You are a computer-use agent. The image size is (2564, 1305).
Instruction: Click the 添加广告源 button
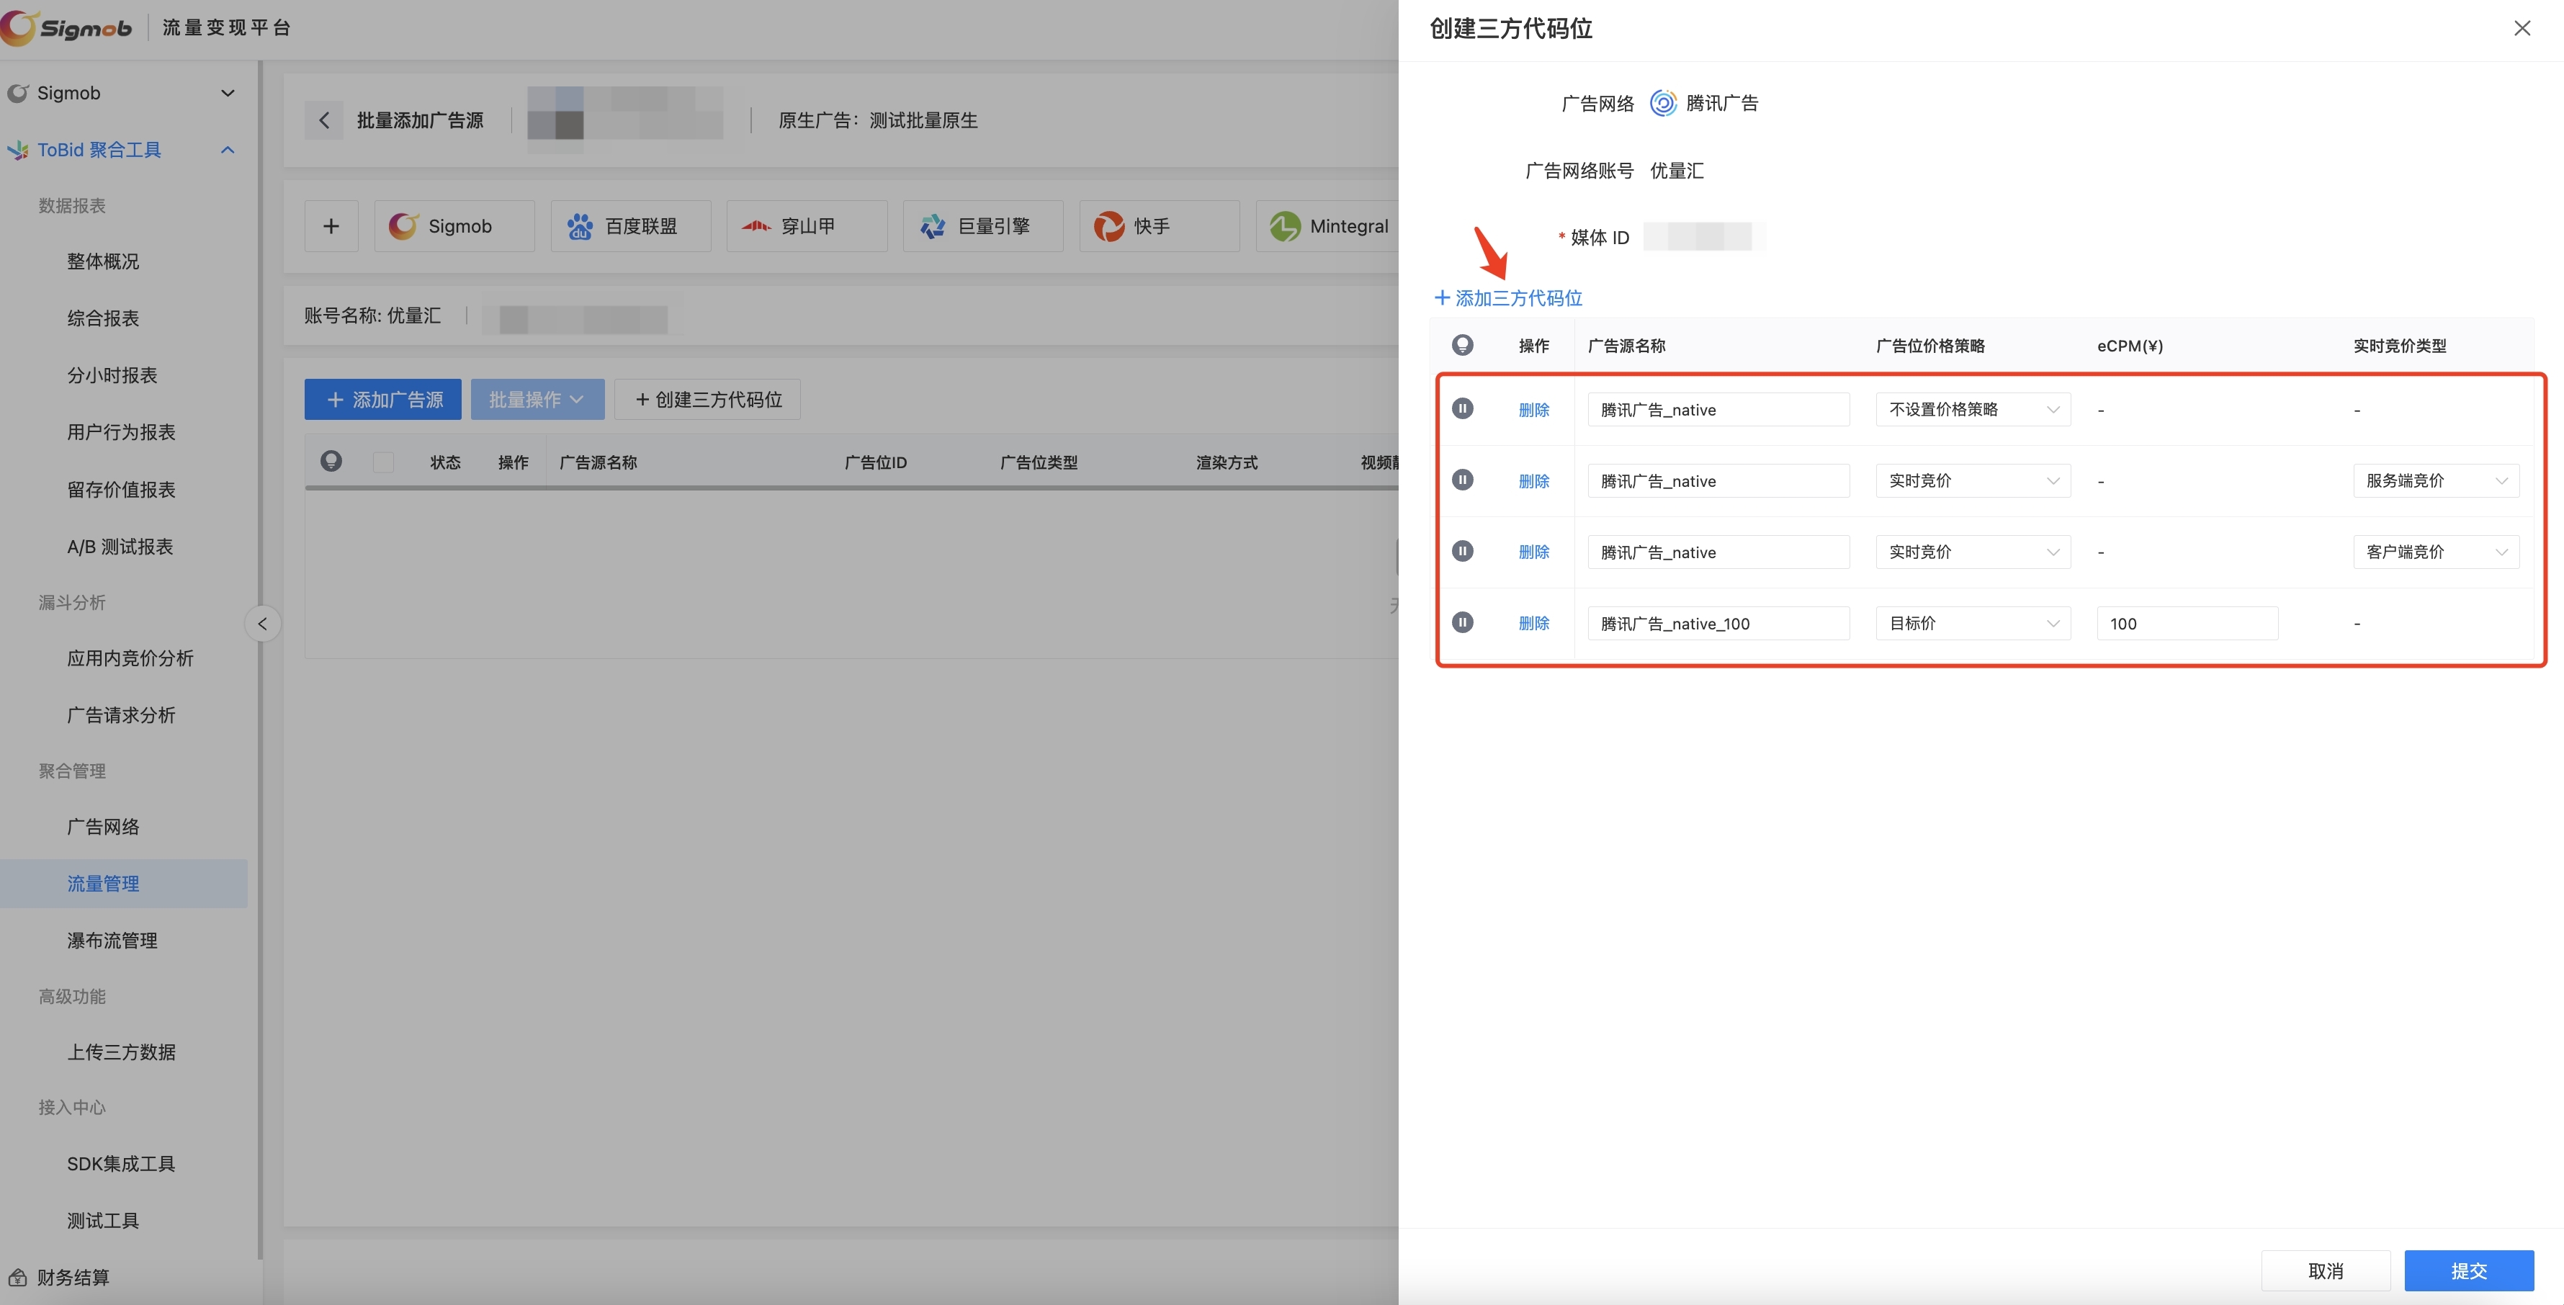coord(383,399)
